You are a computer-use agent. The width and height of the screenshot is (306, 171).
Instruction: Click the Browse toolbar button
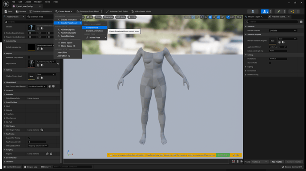(x=21, y=12)
